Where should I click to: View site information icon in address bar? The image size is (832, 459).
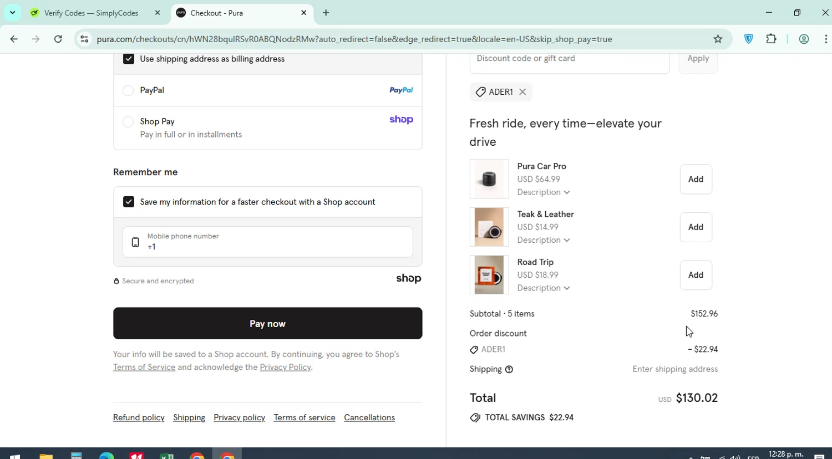[84, 39]
